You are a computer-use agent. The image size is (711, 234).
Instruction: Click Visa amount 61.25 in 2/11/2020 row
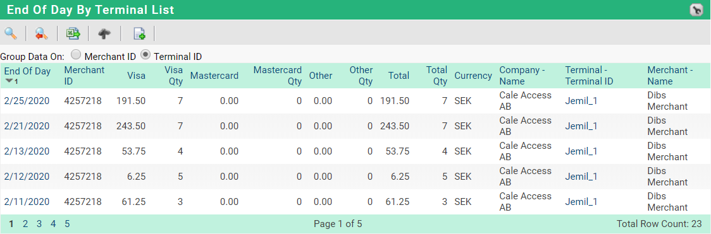(x=133, y=202)
